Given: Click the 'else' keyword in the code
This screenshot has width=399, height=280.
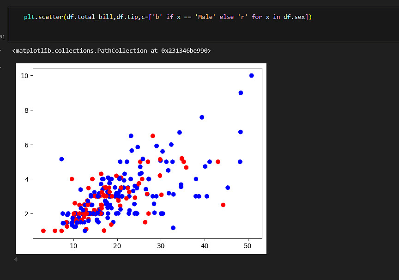Looking at the screenshot, I should 226,17.
